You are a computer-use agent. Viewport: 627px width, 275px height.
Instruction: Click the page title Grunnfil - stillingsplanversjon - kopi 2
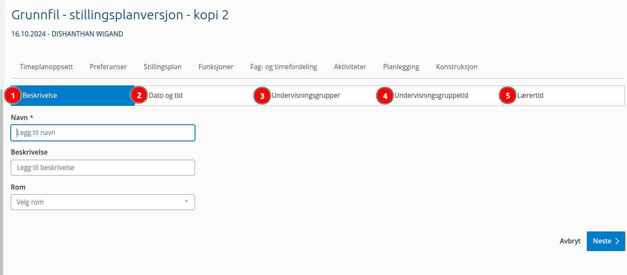click(120, 15)
